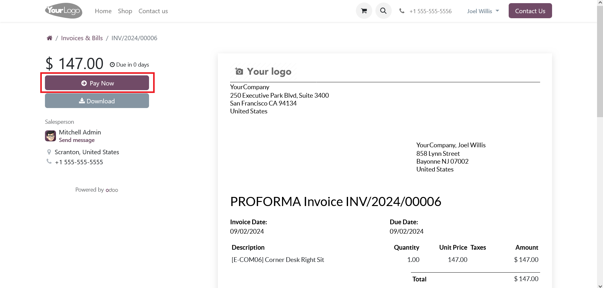The height and width of the screenshot is (288, 603).
Task: Click the Download button
Action: pos(97,101)
